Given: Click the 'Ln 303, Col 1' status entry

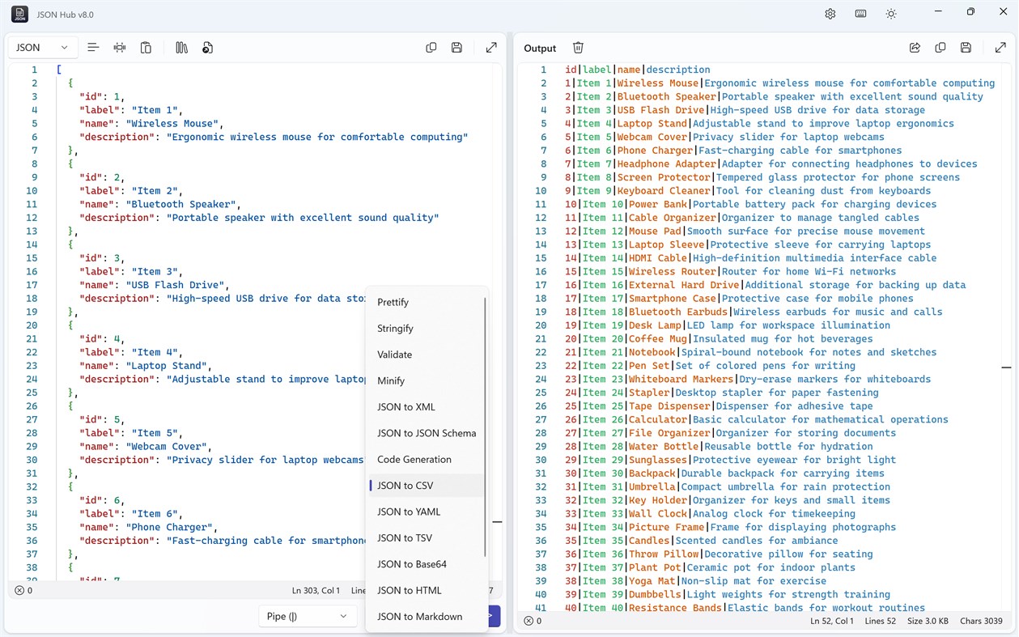Looking at the screenshot, I should [314, 591].
